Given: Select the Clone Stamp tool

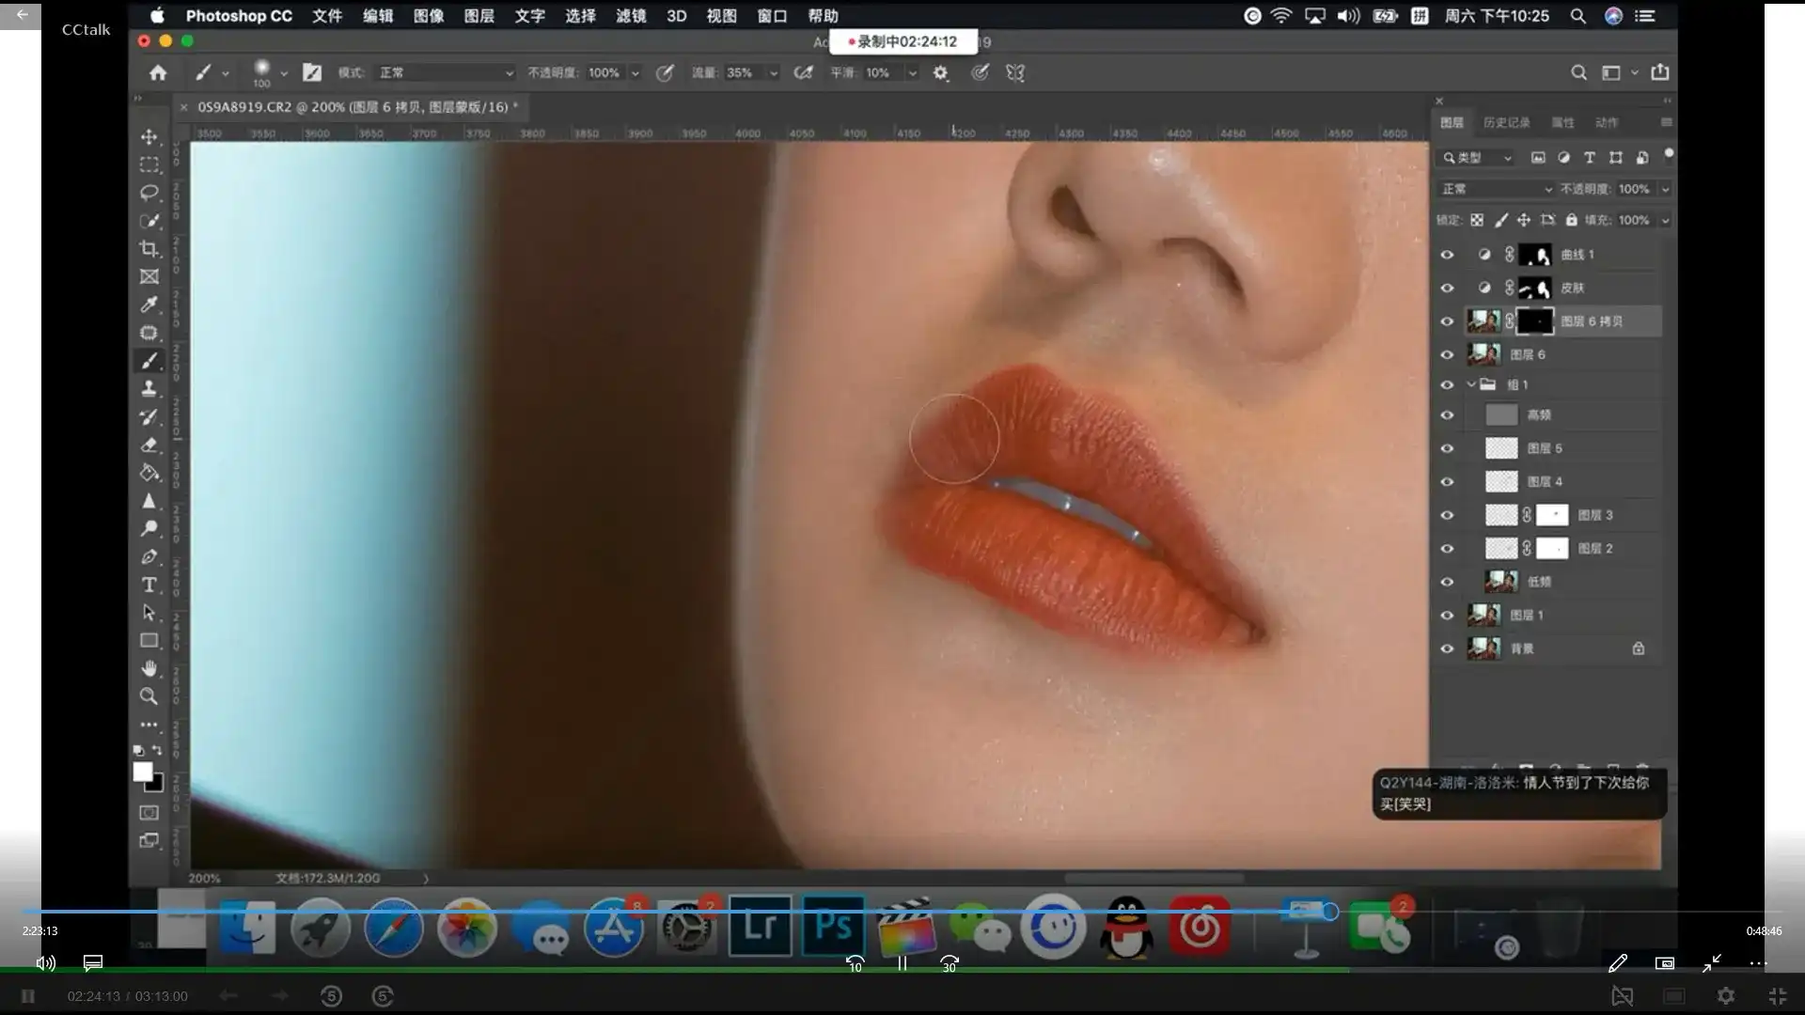Looking at the screenshot, I should [149, 388].
